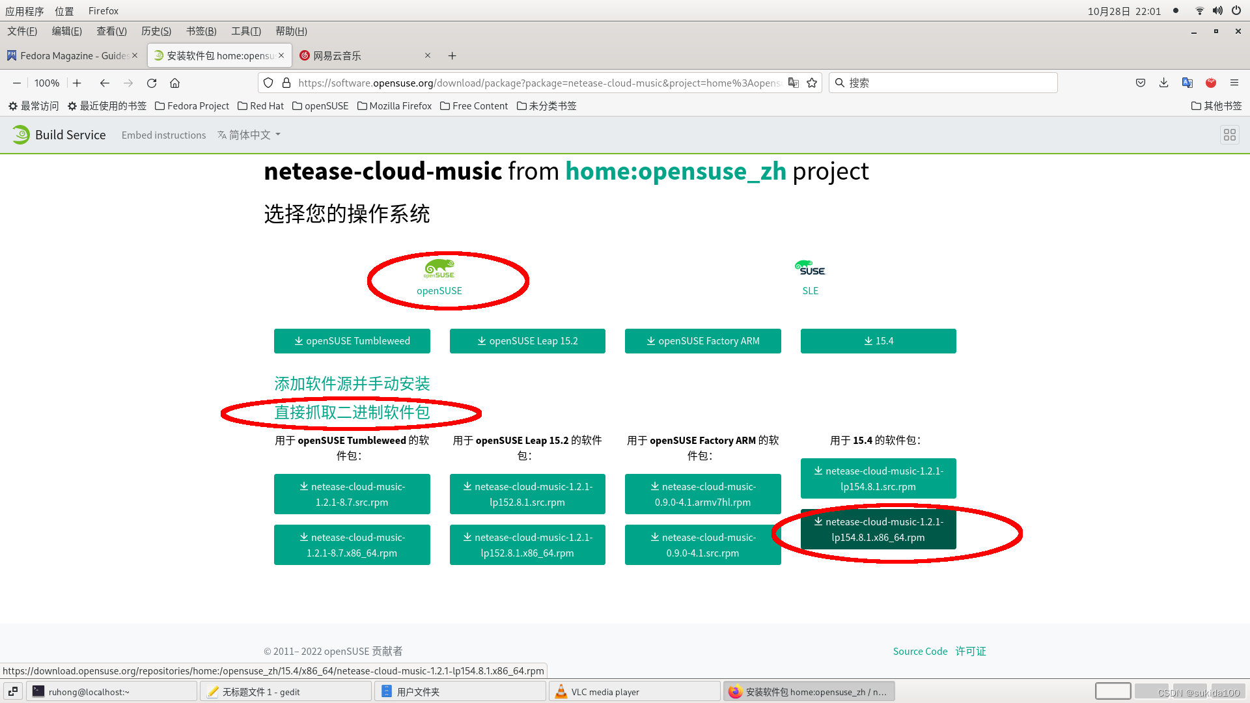Open the Pocket save icon

(x=1141, y=83)
